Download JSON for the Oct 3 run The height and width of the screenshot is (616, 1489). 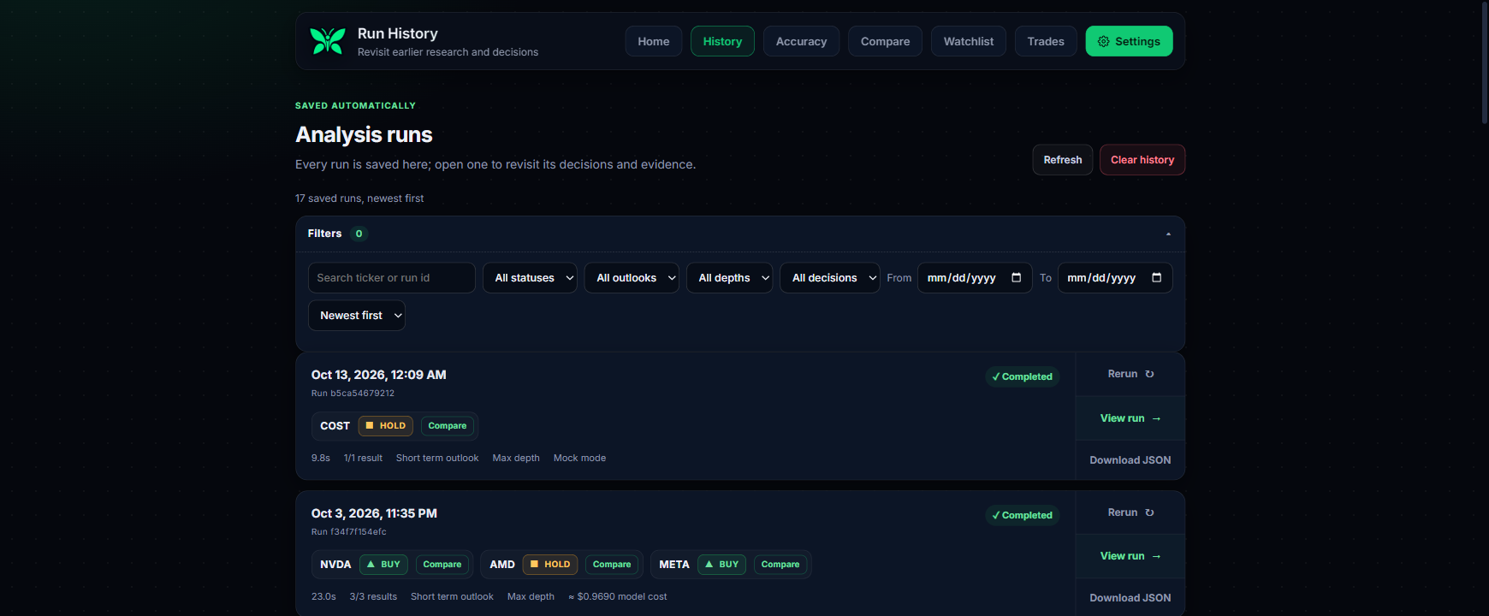click(x=1130, y=598)
